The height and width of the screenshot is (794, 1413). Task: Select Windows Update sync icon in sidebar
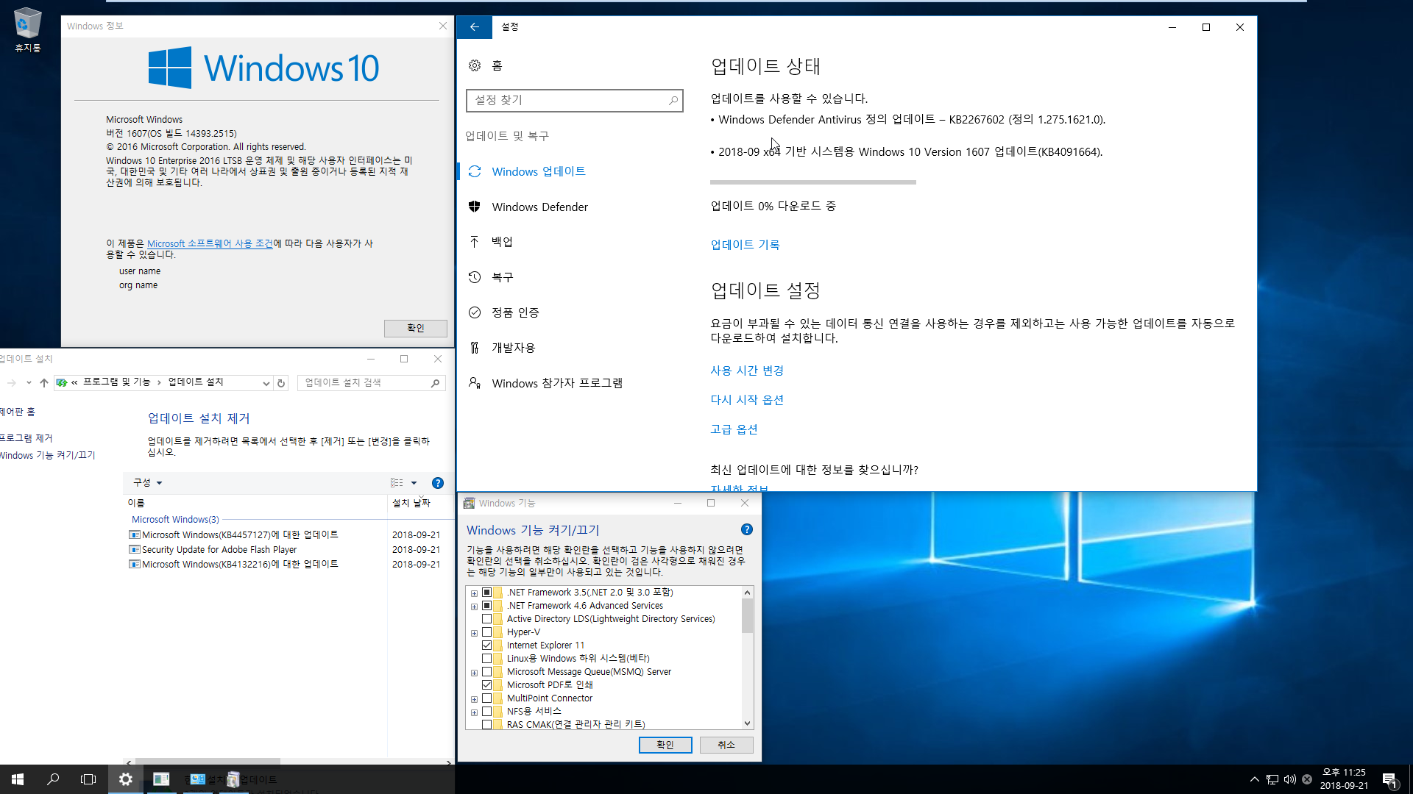click(475, 171)
